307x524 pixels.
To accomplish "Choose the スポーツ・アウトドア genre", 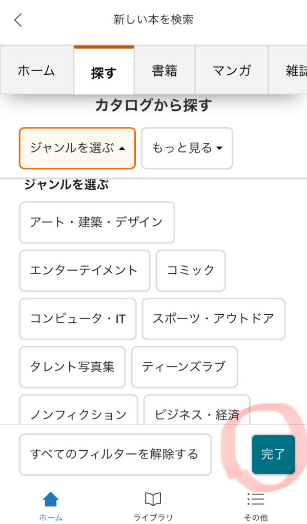I will 214,318.
